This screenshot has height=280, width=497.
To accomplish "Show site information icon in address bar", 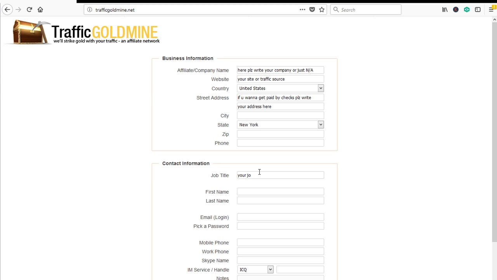I will pos(90,10).
